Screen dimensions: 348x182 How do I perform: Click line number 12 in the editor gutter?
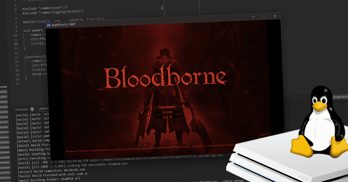tap(16, 44)
